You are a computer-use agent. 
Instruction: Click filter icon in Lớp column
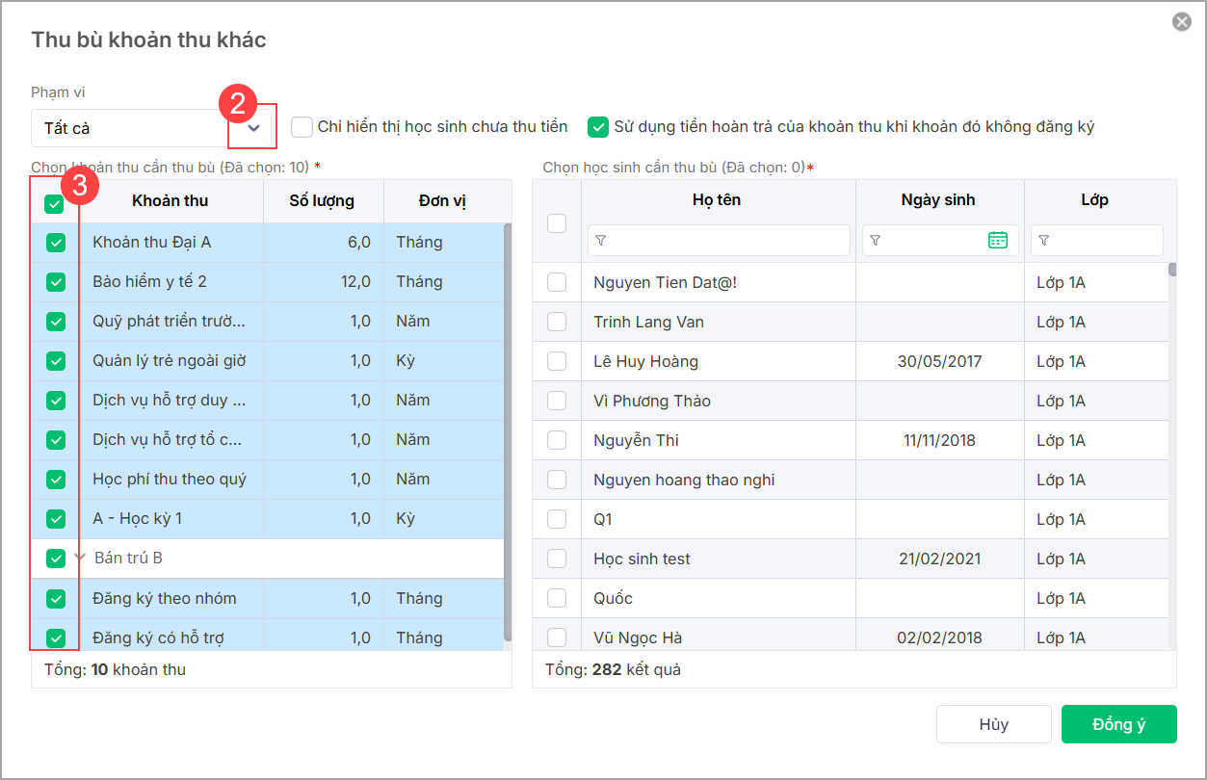pyautogui.click(x=1043, y=241)
